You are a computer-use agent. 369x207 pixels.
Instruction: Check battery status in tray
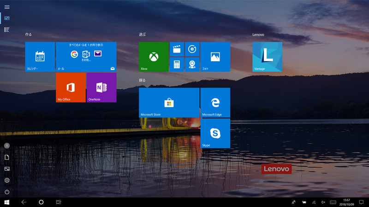point(304,202)
